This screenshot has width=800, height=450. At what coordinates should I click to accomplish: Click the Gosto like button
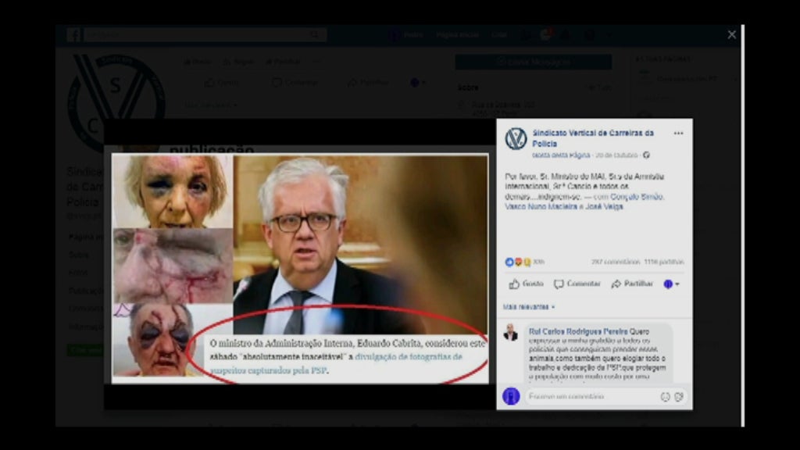[x=526, y=284]
